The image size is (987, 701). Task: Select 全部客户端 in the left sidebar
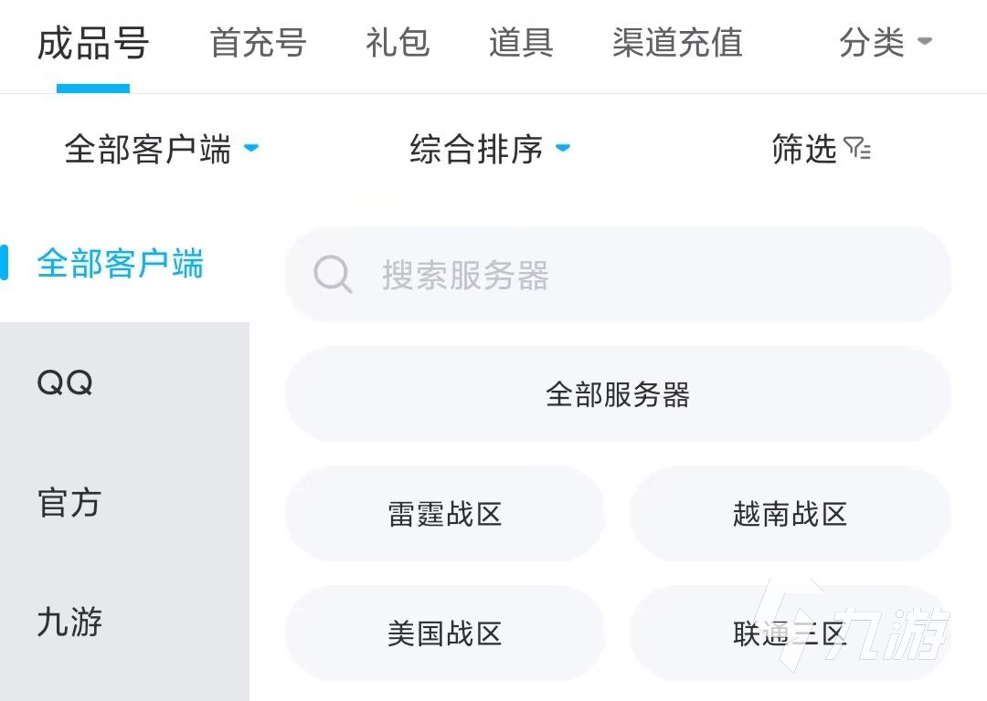click(x=121, y=264)
